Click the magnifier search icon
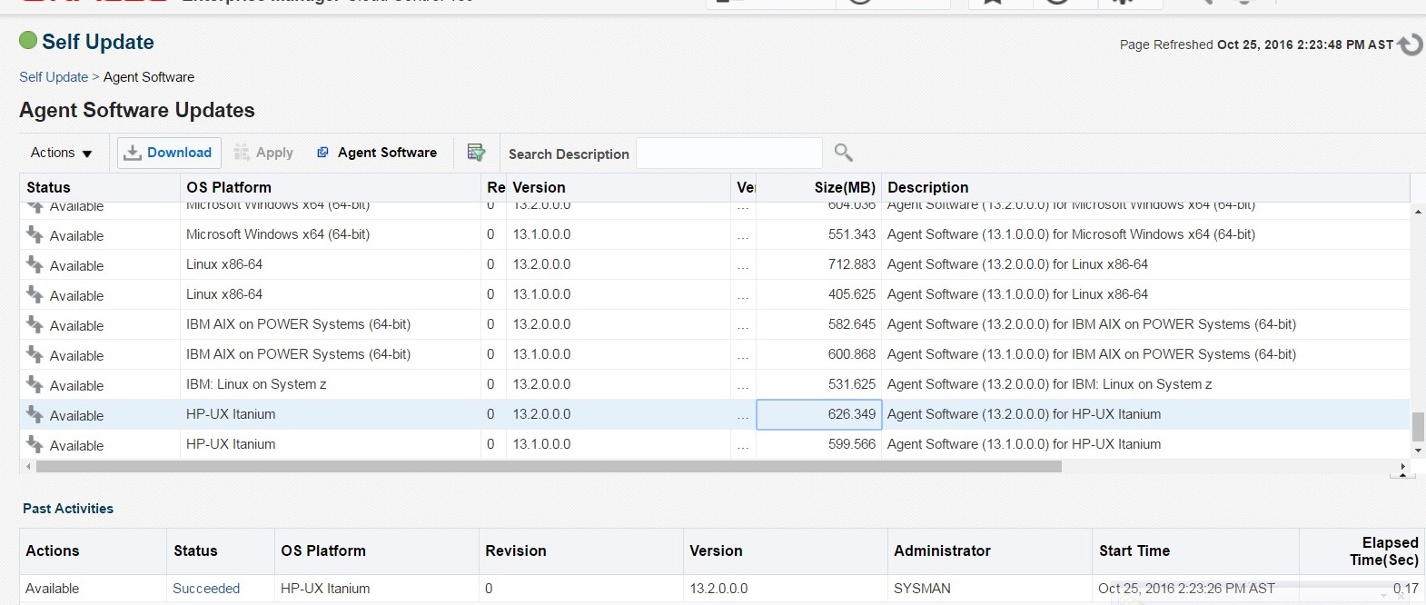Screen dimensions: 1426x605 tap(844, 153)
